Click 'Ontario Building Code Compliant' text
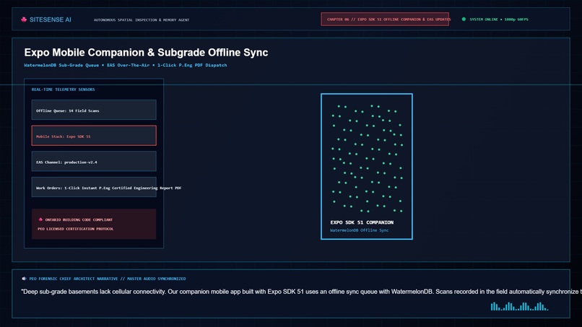Viewport: 582px width, 327px height. (79, 219)
